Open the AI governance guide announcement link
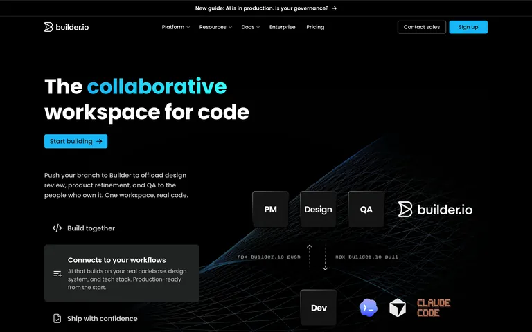This screenshot has width=532, height=332. pyautogui.click(x=266, y=8)
